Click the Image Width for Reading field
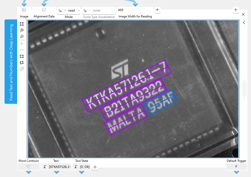The image size is (251, 177). tap(135, 10)
